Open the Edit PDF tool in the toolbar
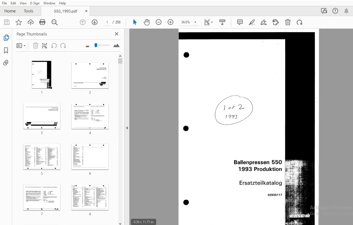 click(276, 22)
